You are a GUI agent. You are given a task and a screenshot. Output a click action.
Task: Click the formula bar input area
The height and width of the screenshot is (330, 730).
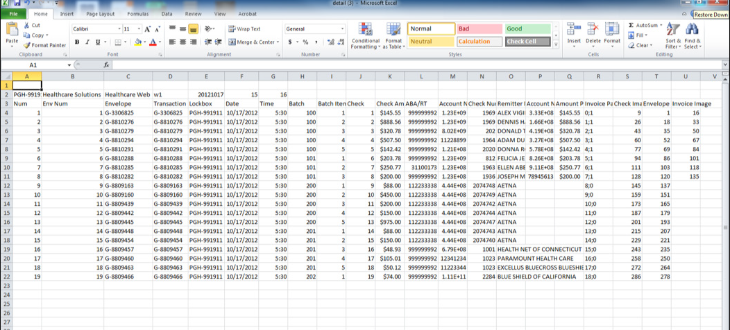(416, 65)
